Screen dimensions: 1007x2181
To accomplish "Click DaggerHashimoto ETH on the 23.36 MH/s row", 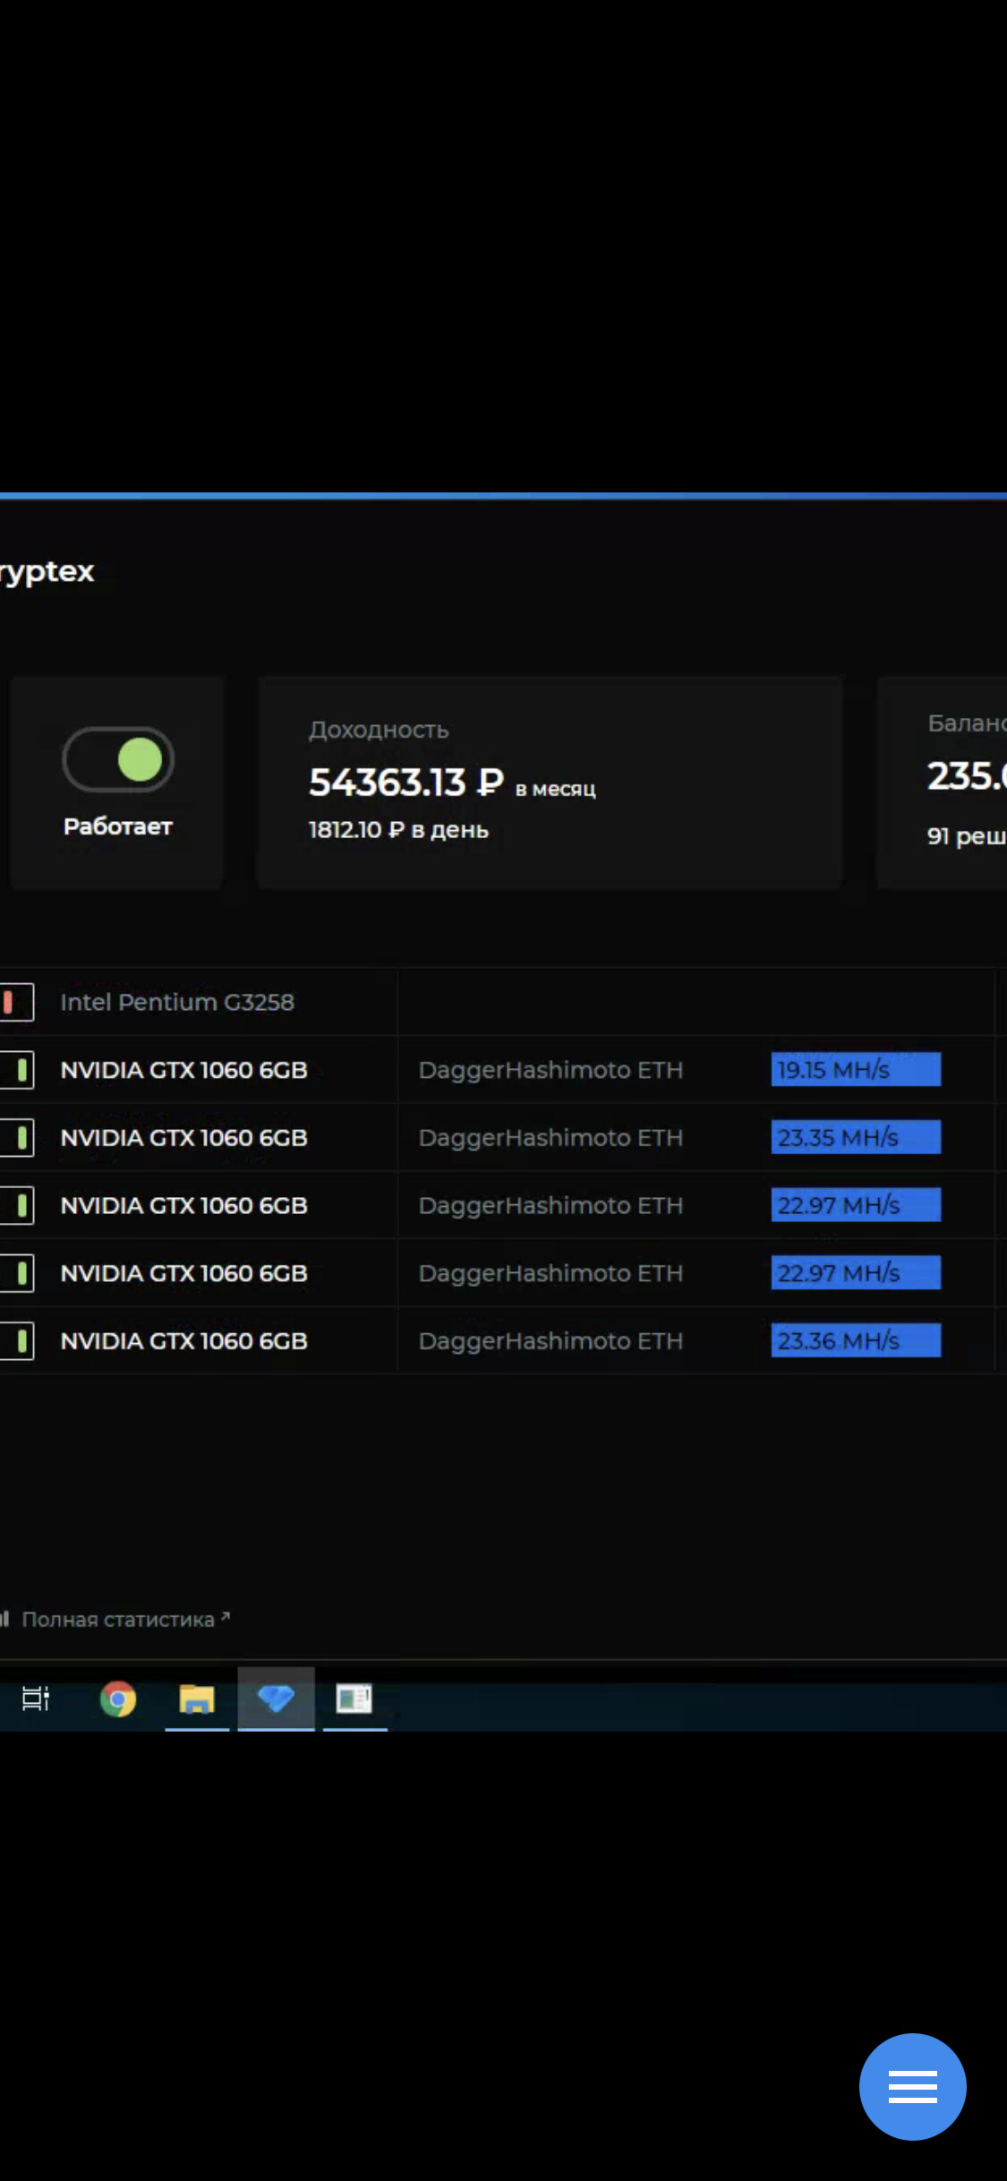I will tap(550, 1341).
